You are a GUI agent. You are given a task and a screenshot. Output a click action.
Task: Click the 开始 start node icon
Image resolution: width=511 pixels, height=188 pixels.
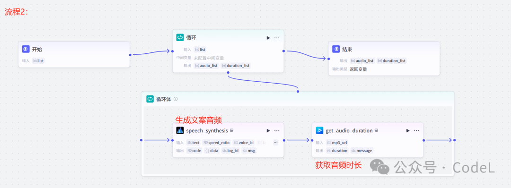26,49
